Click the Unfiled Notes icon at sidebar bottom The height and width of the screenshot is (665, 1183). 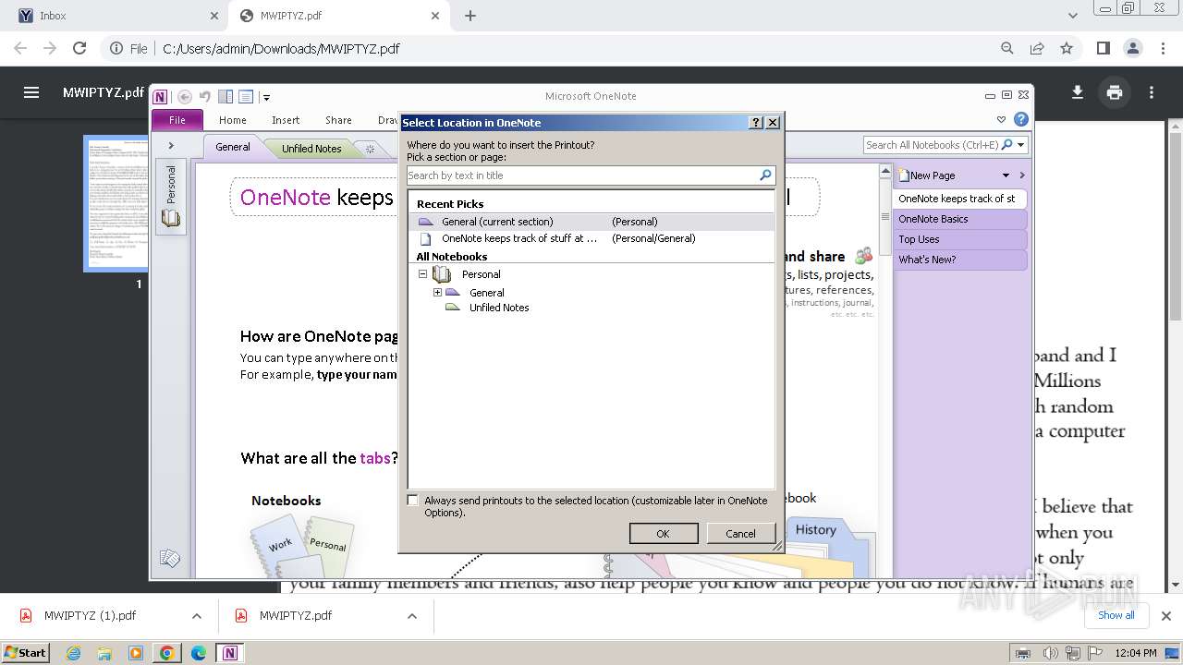point(170,558)
